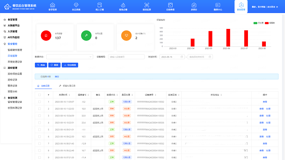Open 食堂管理 in the top navigation
This screenshot has width=285, height=160.
coord(53,7)
